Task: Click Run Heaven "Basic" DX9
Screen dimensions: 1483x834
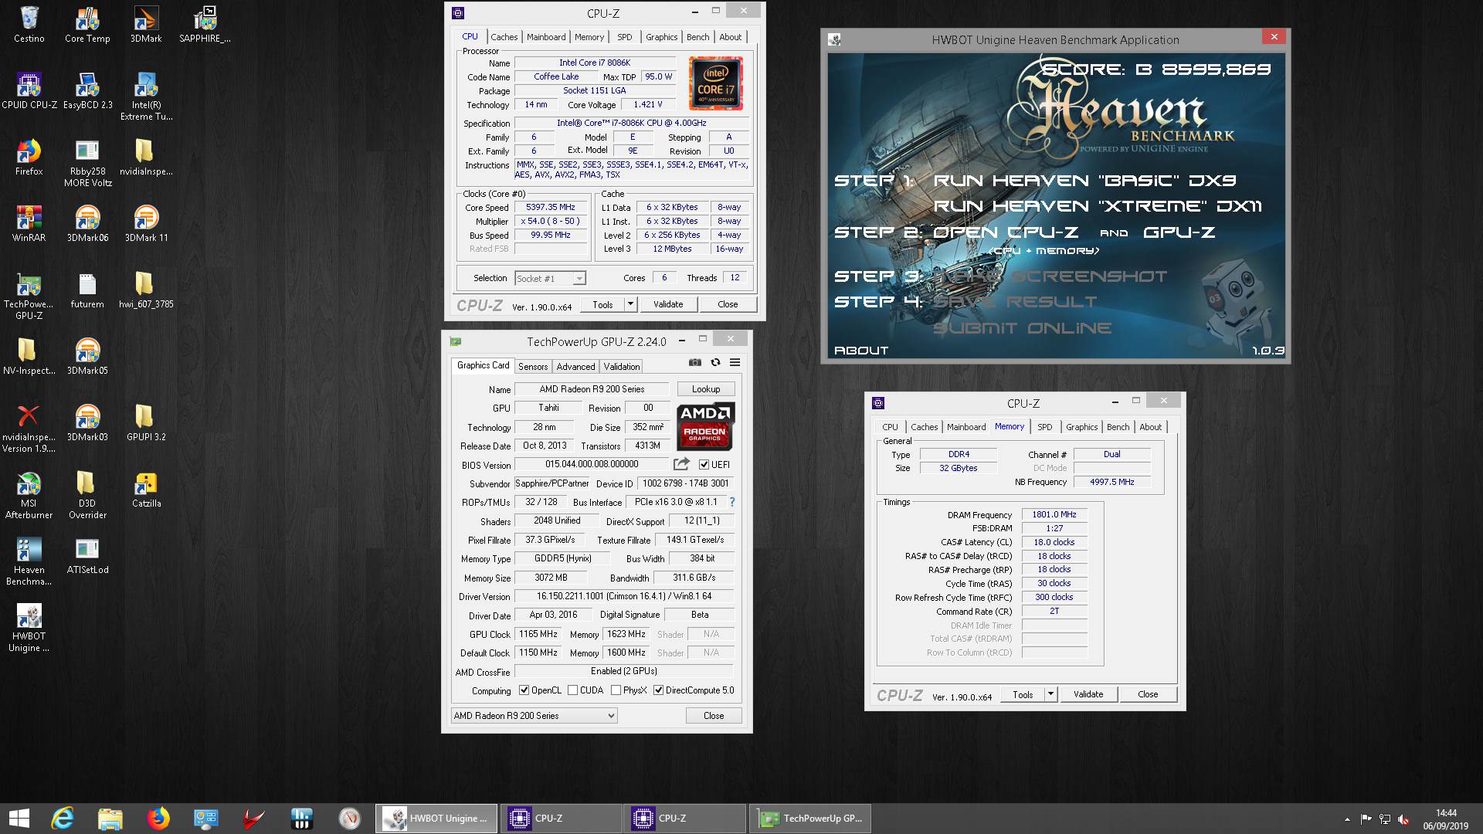Action: (x=1085, y=181)
